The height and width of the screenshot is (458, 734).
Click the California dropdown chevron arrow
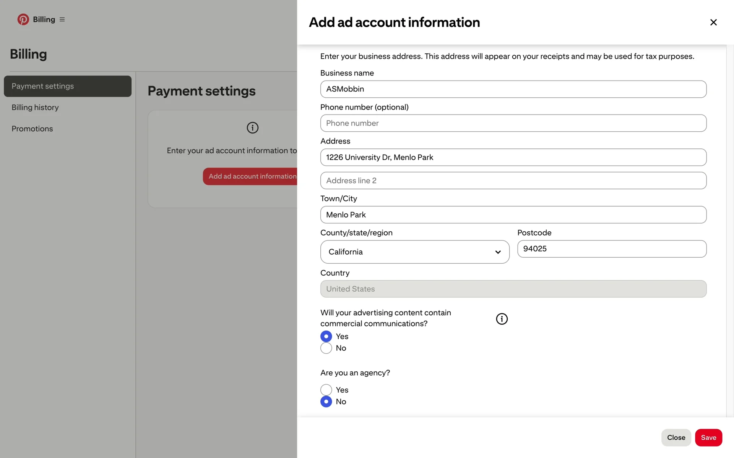[498, 252]
